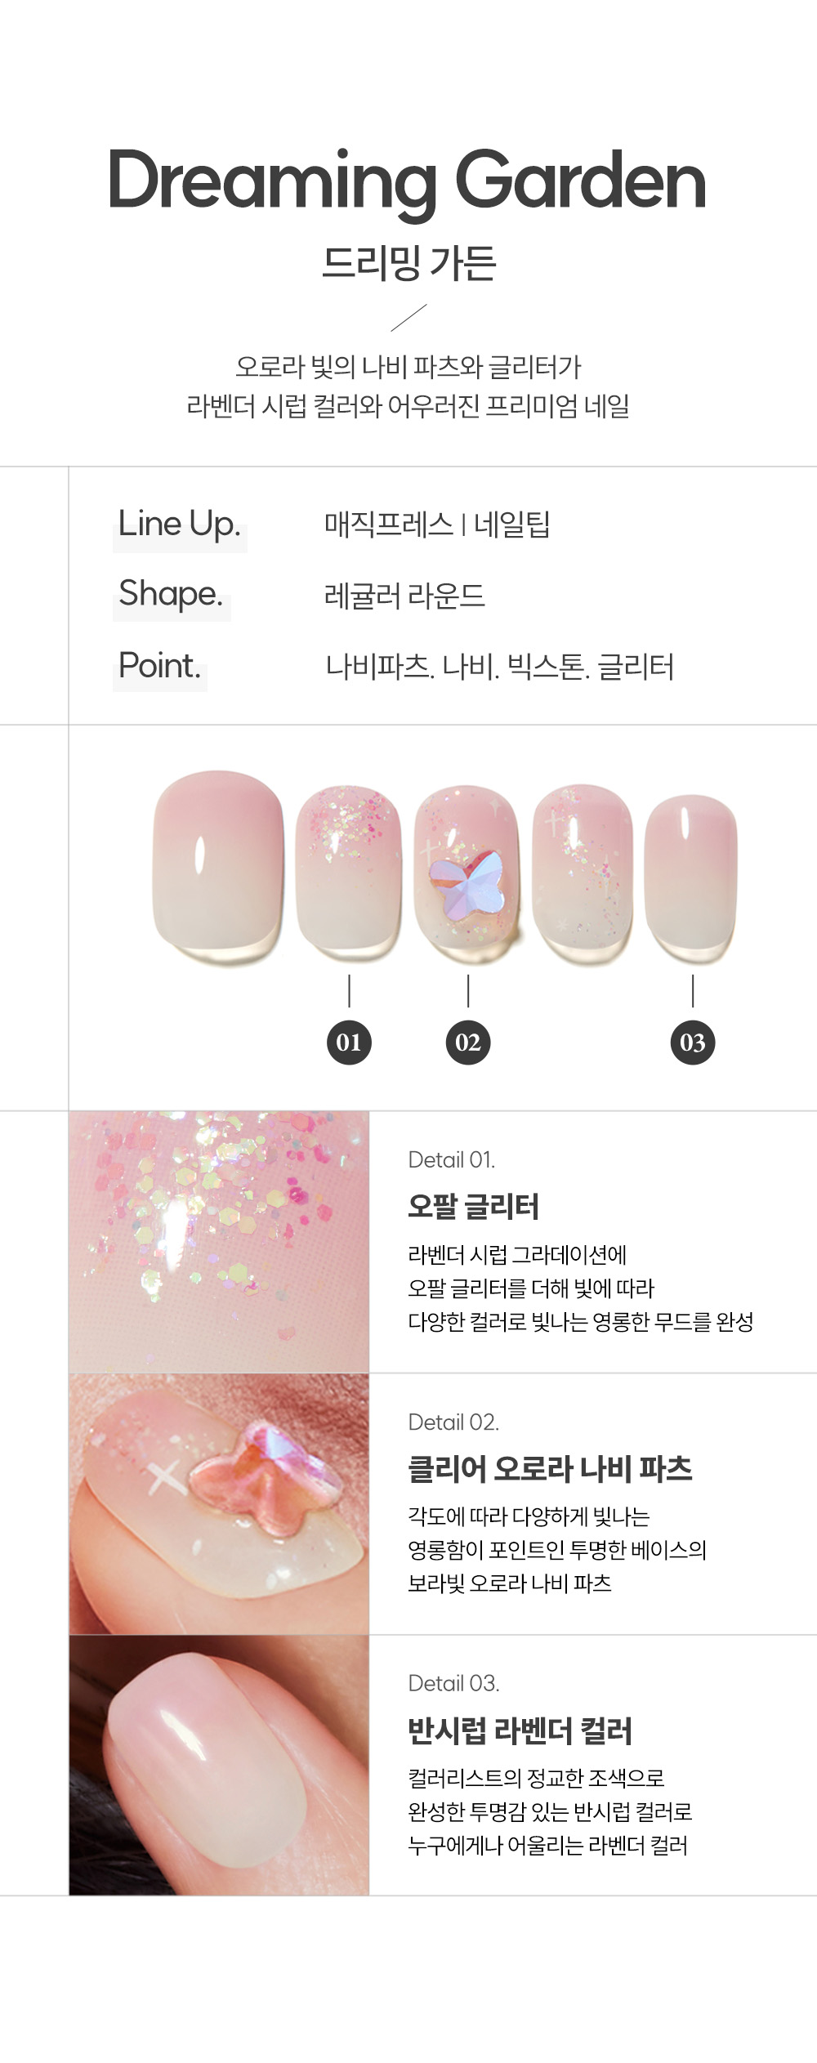Viewport: 817px width, 2063px height.
Task: Click the 매직프레스 | 네일팁 text
Action: point(437,525)
